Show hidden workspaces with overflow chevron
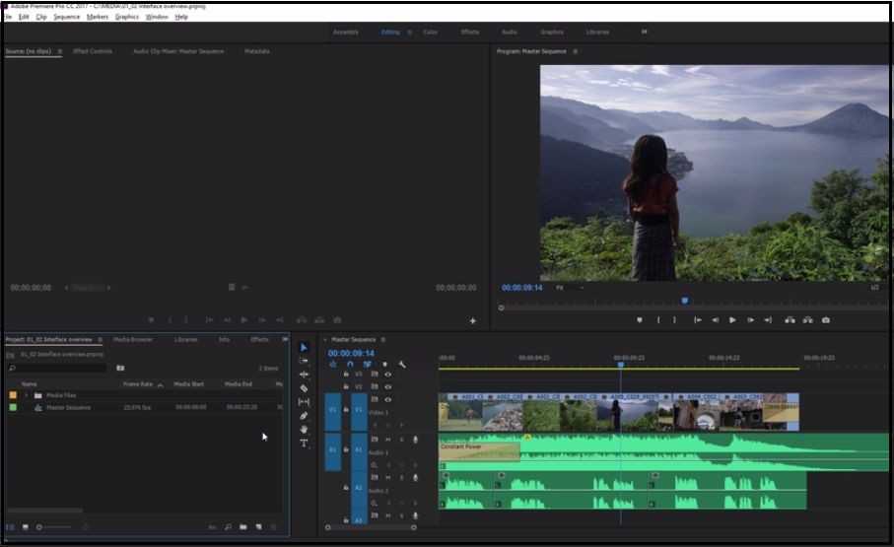 click(645, 32)
